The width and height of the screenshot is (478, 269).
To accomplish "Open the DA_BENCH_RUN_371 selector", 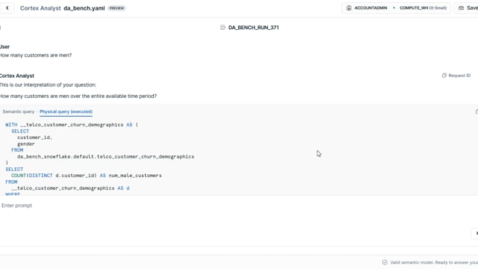I will point(249,28).
